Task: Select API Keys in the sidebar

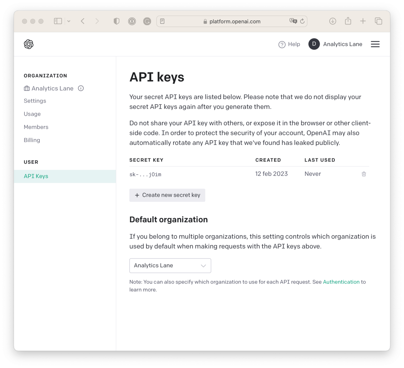Action: (x=65, y=176)
